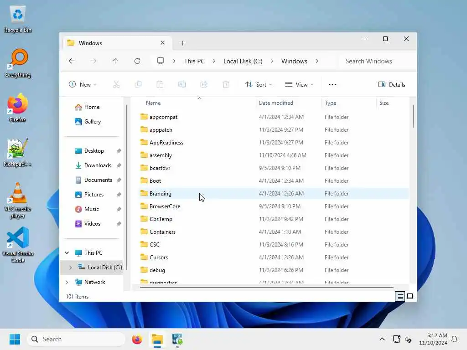Add a new tab with plus
This screenshot has height=350, width=467.
(183, 43)
